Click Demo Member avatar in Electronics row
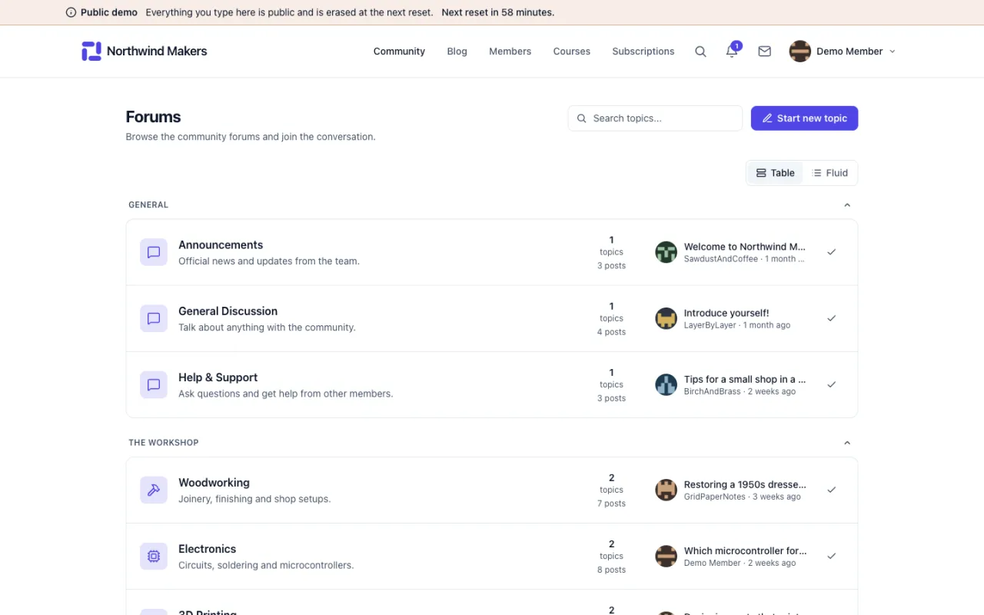The height and width of the screenshot is (615, 984). (x=666, y=556)
